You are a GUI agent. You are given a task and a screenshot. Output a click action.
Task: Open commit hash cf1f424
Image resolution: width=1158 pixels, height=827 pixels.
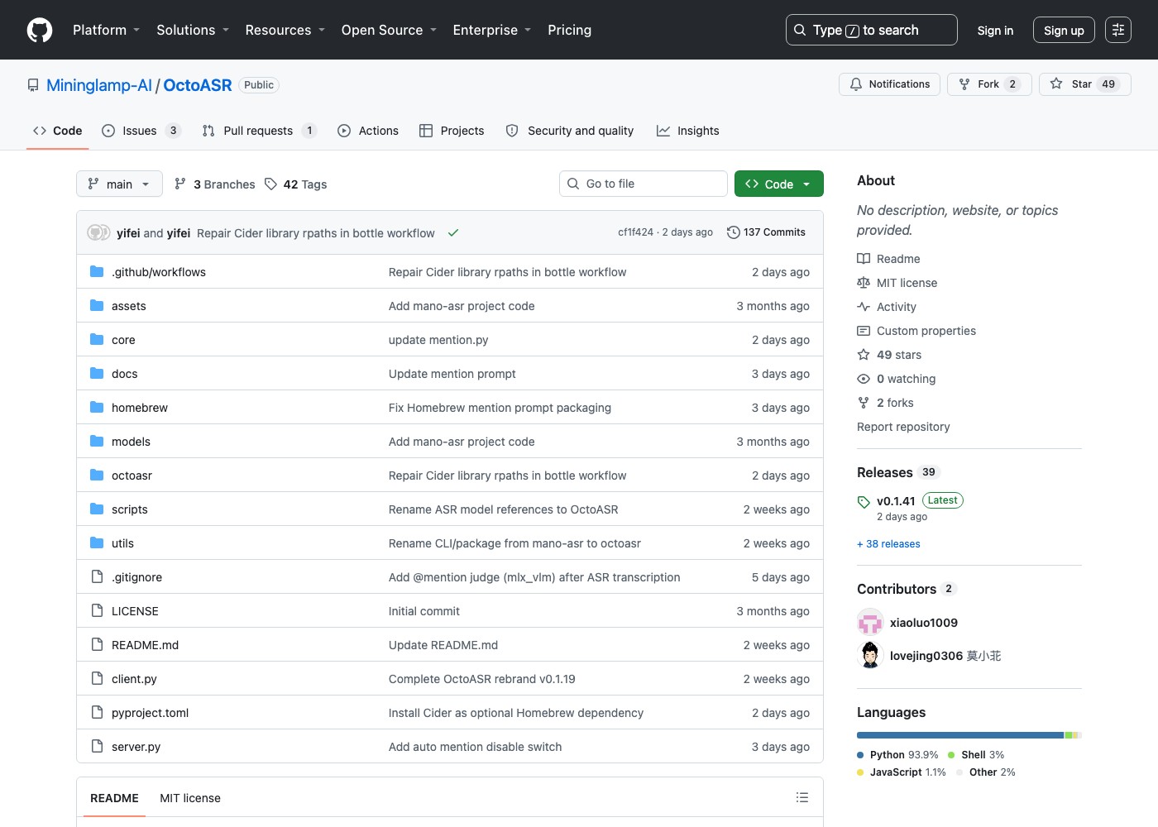[x=635, y=232]
